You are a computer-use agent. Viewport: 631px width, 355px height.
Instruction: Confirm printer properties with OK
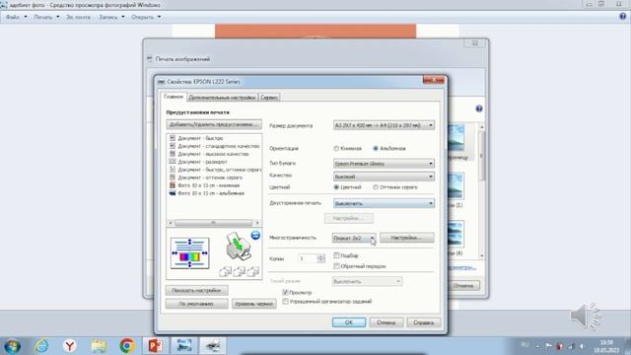click(349, 322)
